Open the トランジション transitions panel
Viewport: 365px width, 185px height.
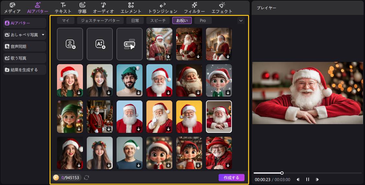point(163,8)
